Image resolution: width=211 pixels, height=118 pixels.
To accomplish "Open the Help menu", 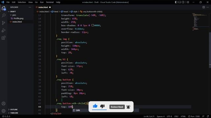I will click(58, 2).
